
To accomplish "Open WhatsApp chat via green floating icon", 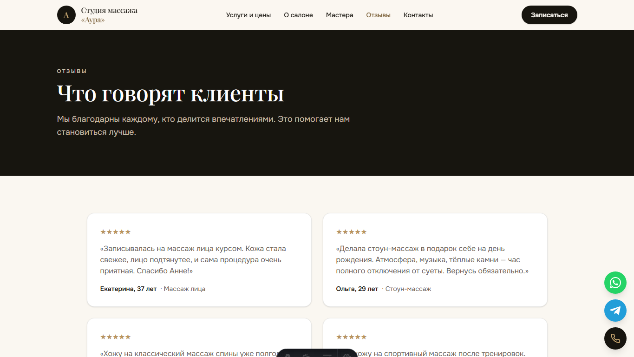I will point(615,283).
